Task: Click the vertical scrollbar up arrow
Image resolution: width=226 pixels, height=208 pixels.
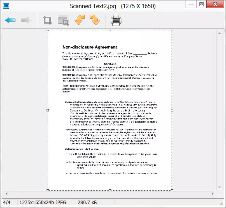Action: coord(219,34)
